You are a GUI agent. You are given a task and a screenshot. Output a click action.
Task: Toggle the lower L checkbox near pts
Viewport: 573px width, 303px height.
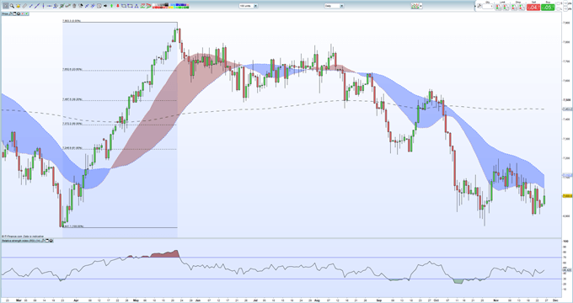click(x=558, y=8)
